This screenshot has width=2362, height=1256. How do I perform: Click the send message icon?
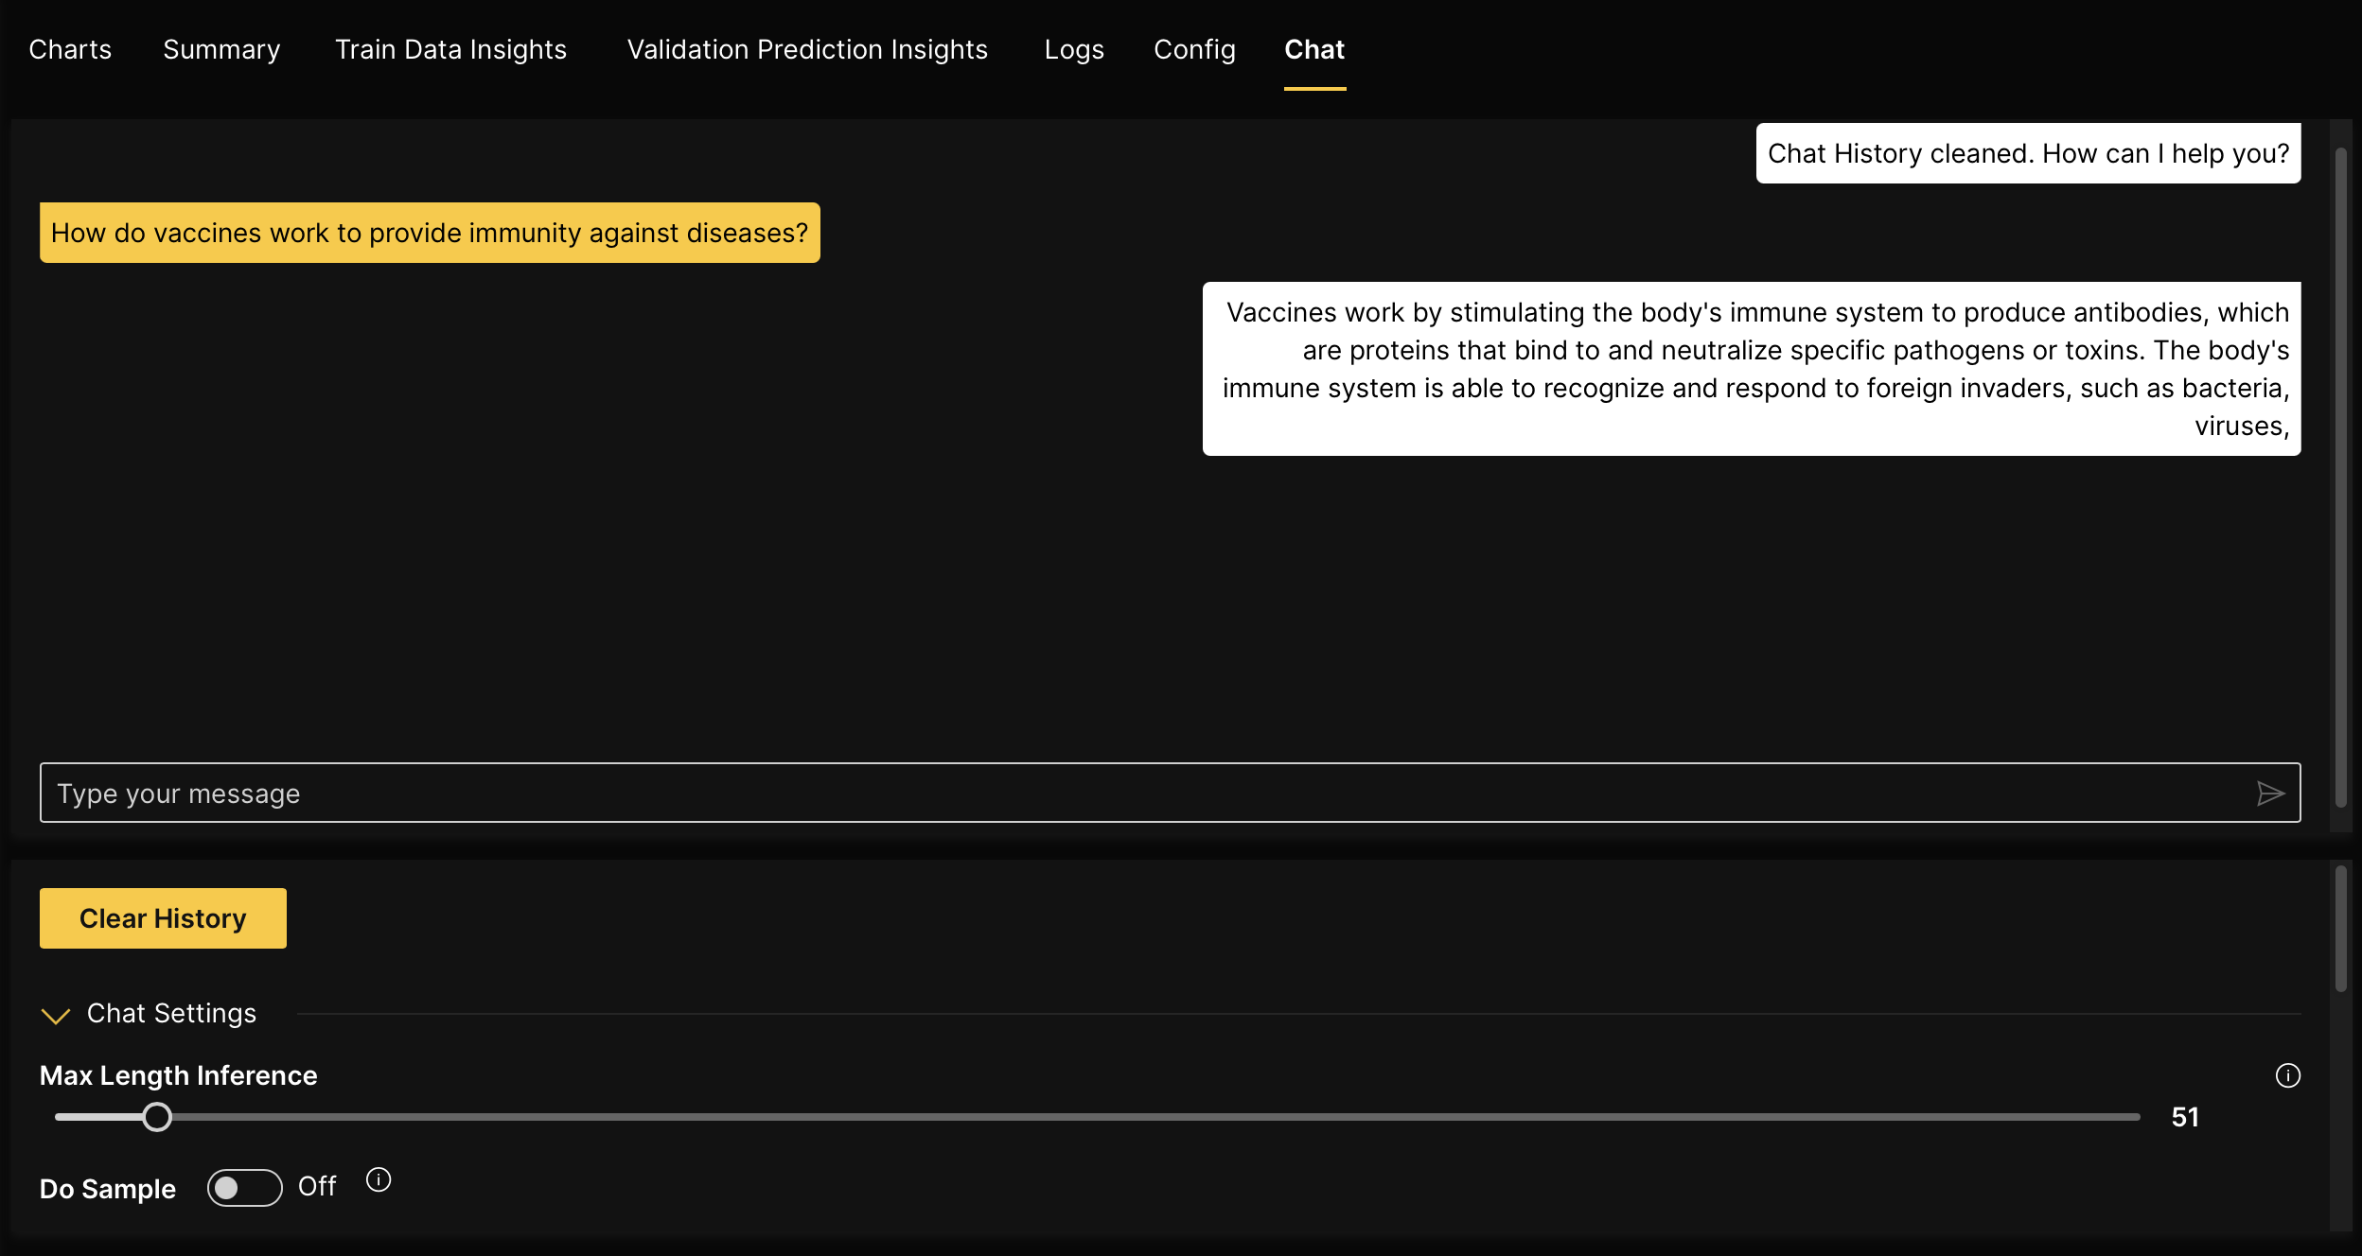pyautogui.click(x=2270, y=794)
